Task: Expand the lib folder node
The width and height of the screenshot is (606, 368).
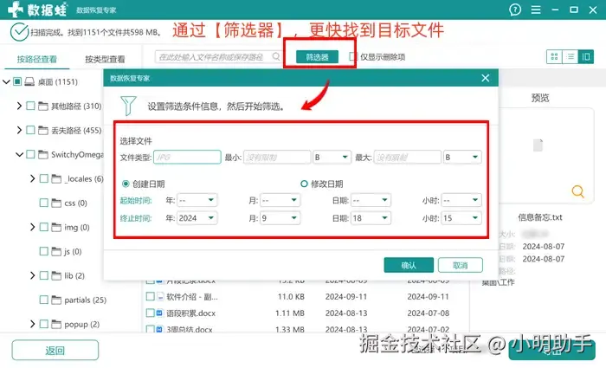Action: (x=33, y=275)
